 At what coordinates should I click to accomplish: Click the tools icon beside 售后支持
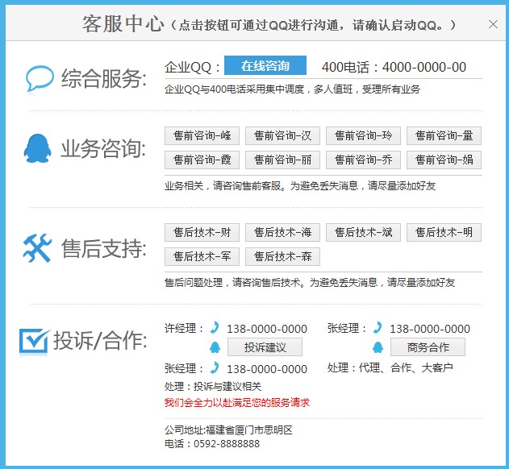37,248
